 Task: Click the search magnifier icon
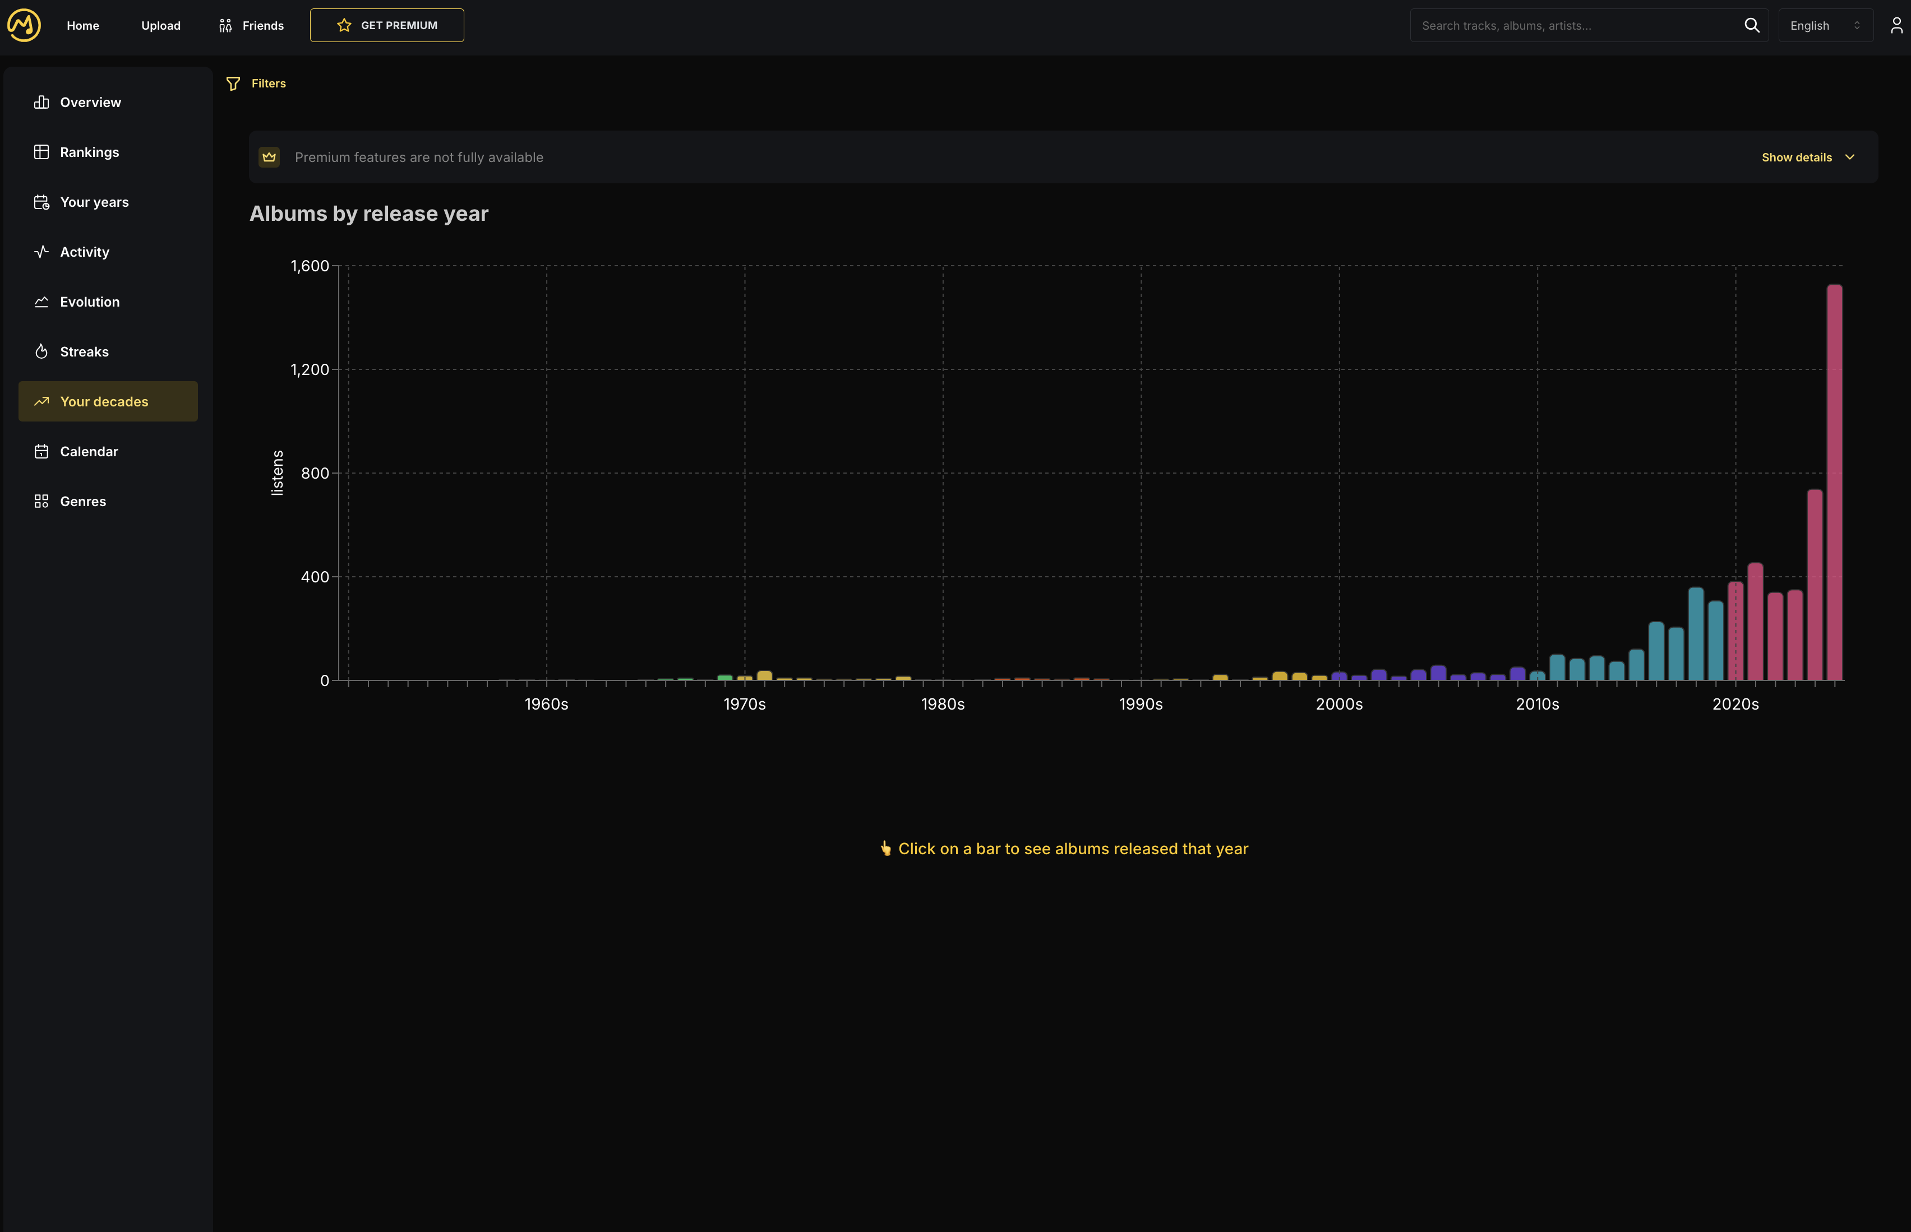1752,26
